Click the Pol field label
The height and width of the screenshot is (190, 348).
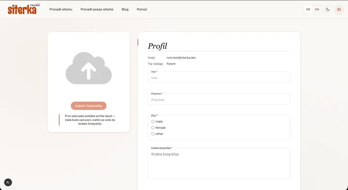tap(154, 116)
